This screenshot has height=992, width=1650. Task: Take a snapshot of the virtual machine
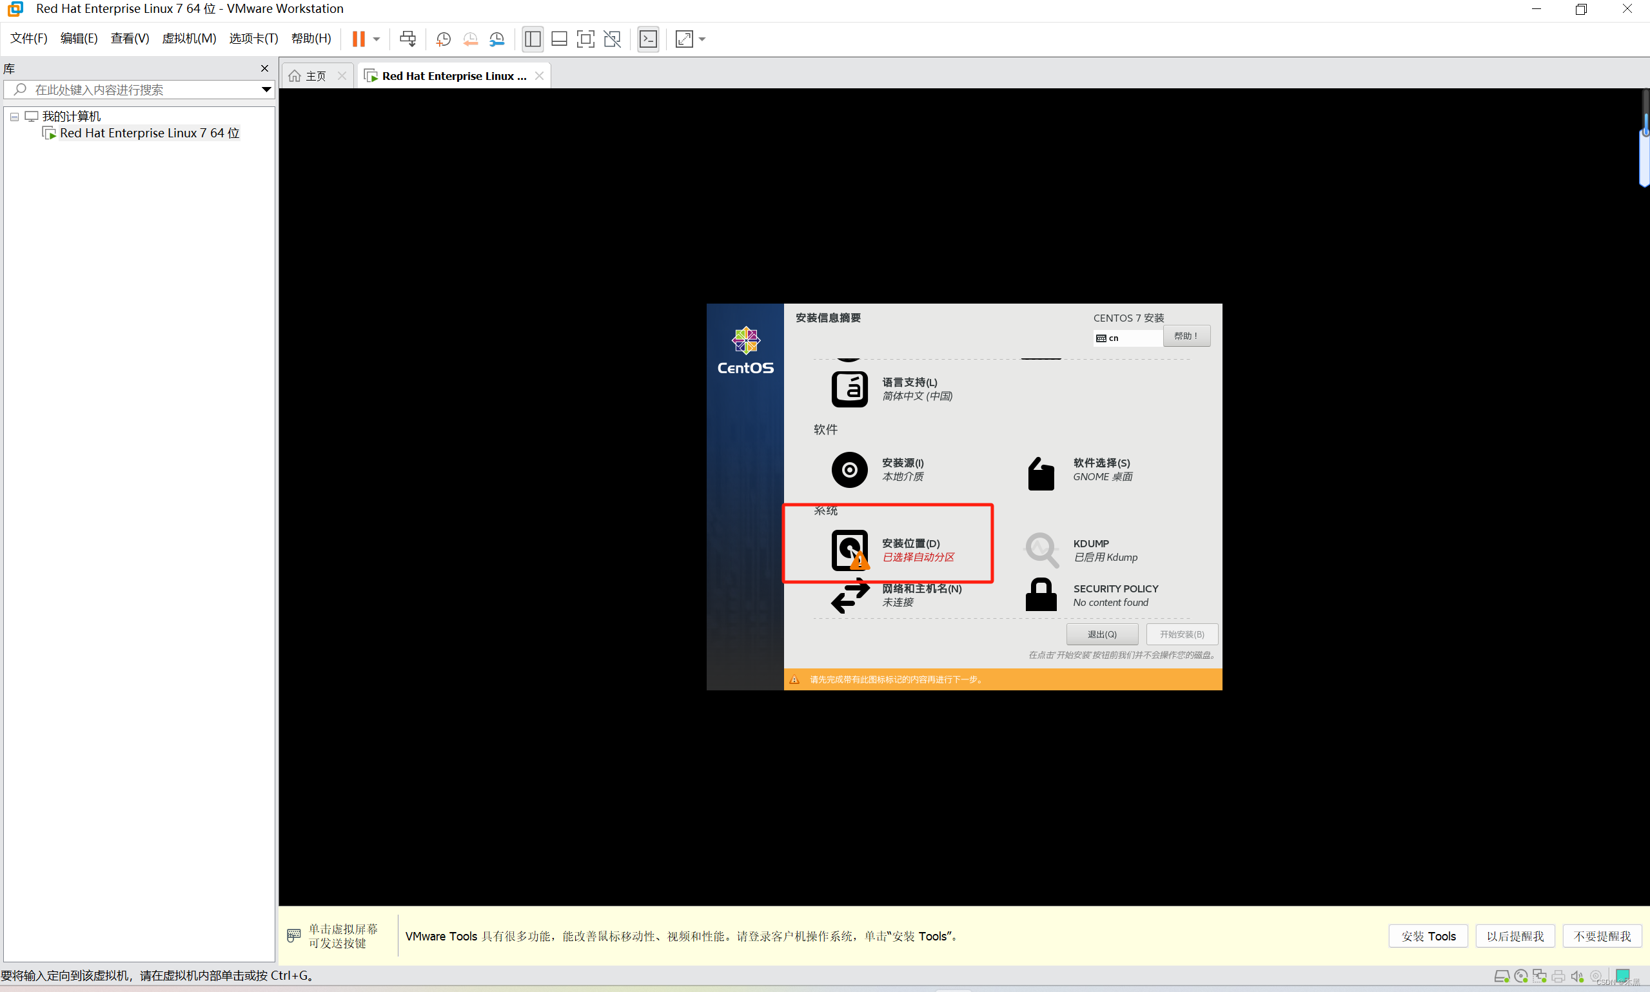[443, 39]
